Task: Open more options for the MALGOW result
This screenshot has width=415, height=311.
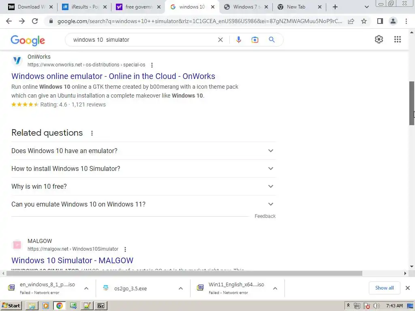Action: click(125, 249)
